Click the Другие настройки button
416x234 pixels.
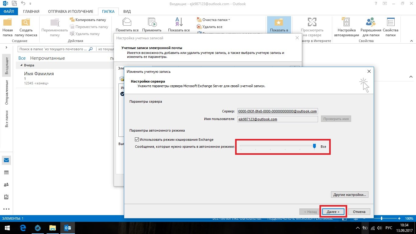point(350,194)
